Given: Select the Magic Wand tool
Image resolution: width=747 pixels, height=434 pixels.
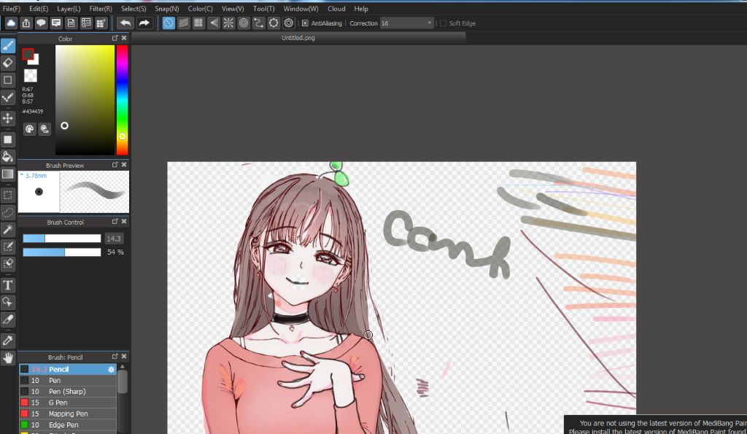Looking at the screenshot, I should [x=7, y=230].
